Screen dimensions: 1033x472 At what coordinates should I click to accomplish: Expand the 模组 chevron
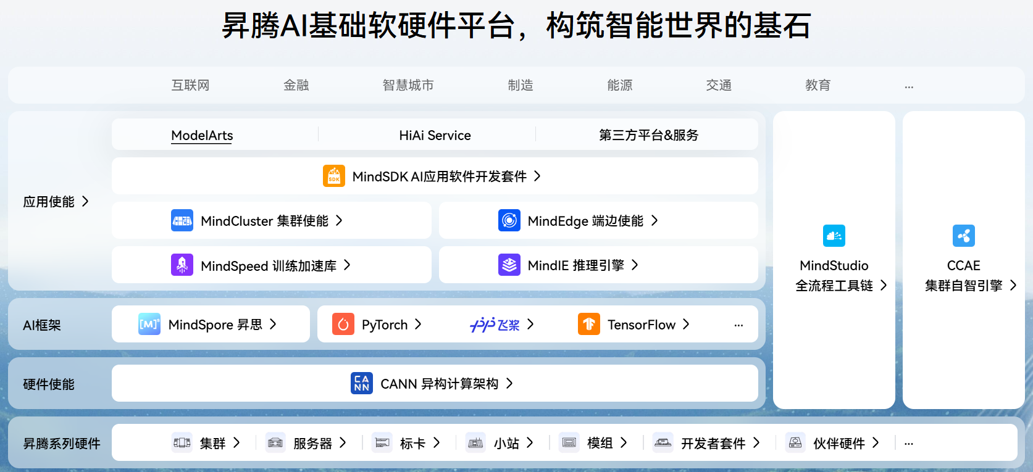tap(624, 442)
